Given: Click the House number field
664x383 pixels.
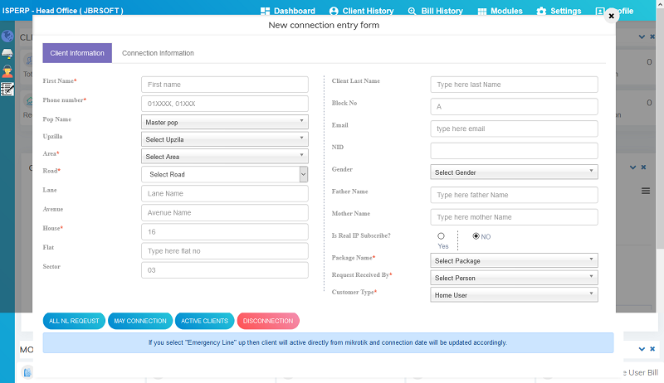Looking at the screenshot, I should click(224, 231).
